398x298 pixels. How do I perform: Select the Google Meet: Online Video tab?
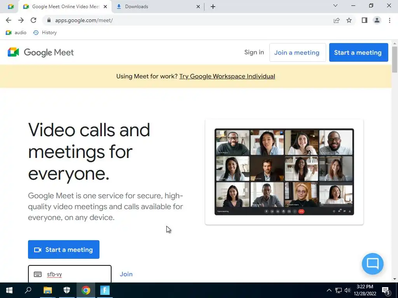pos(65,7)
